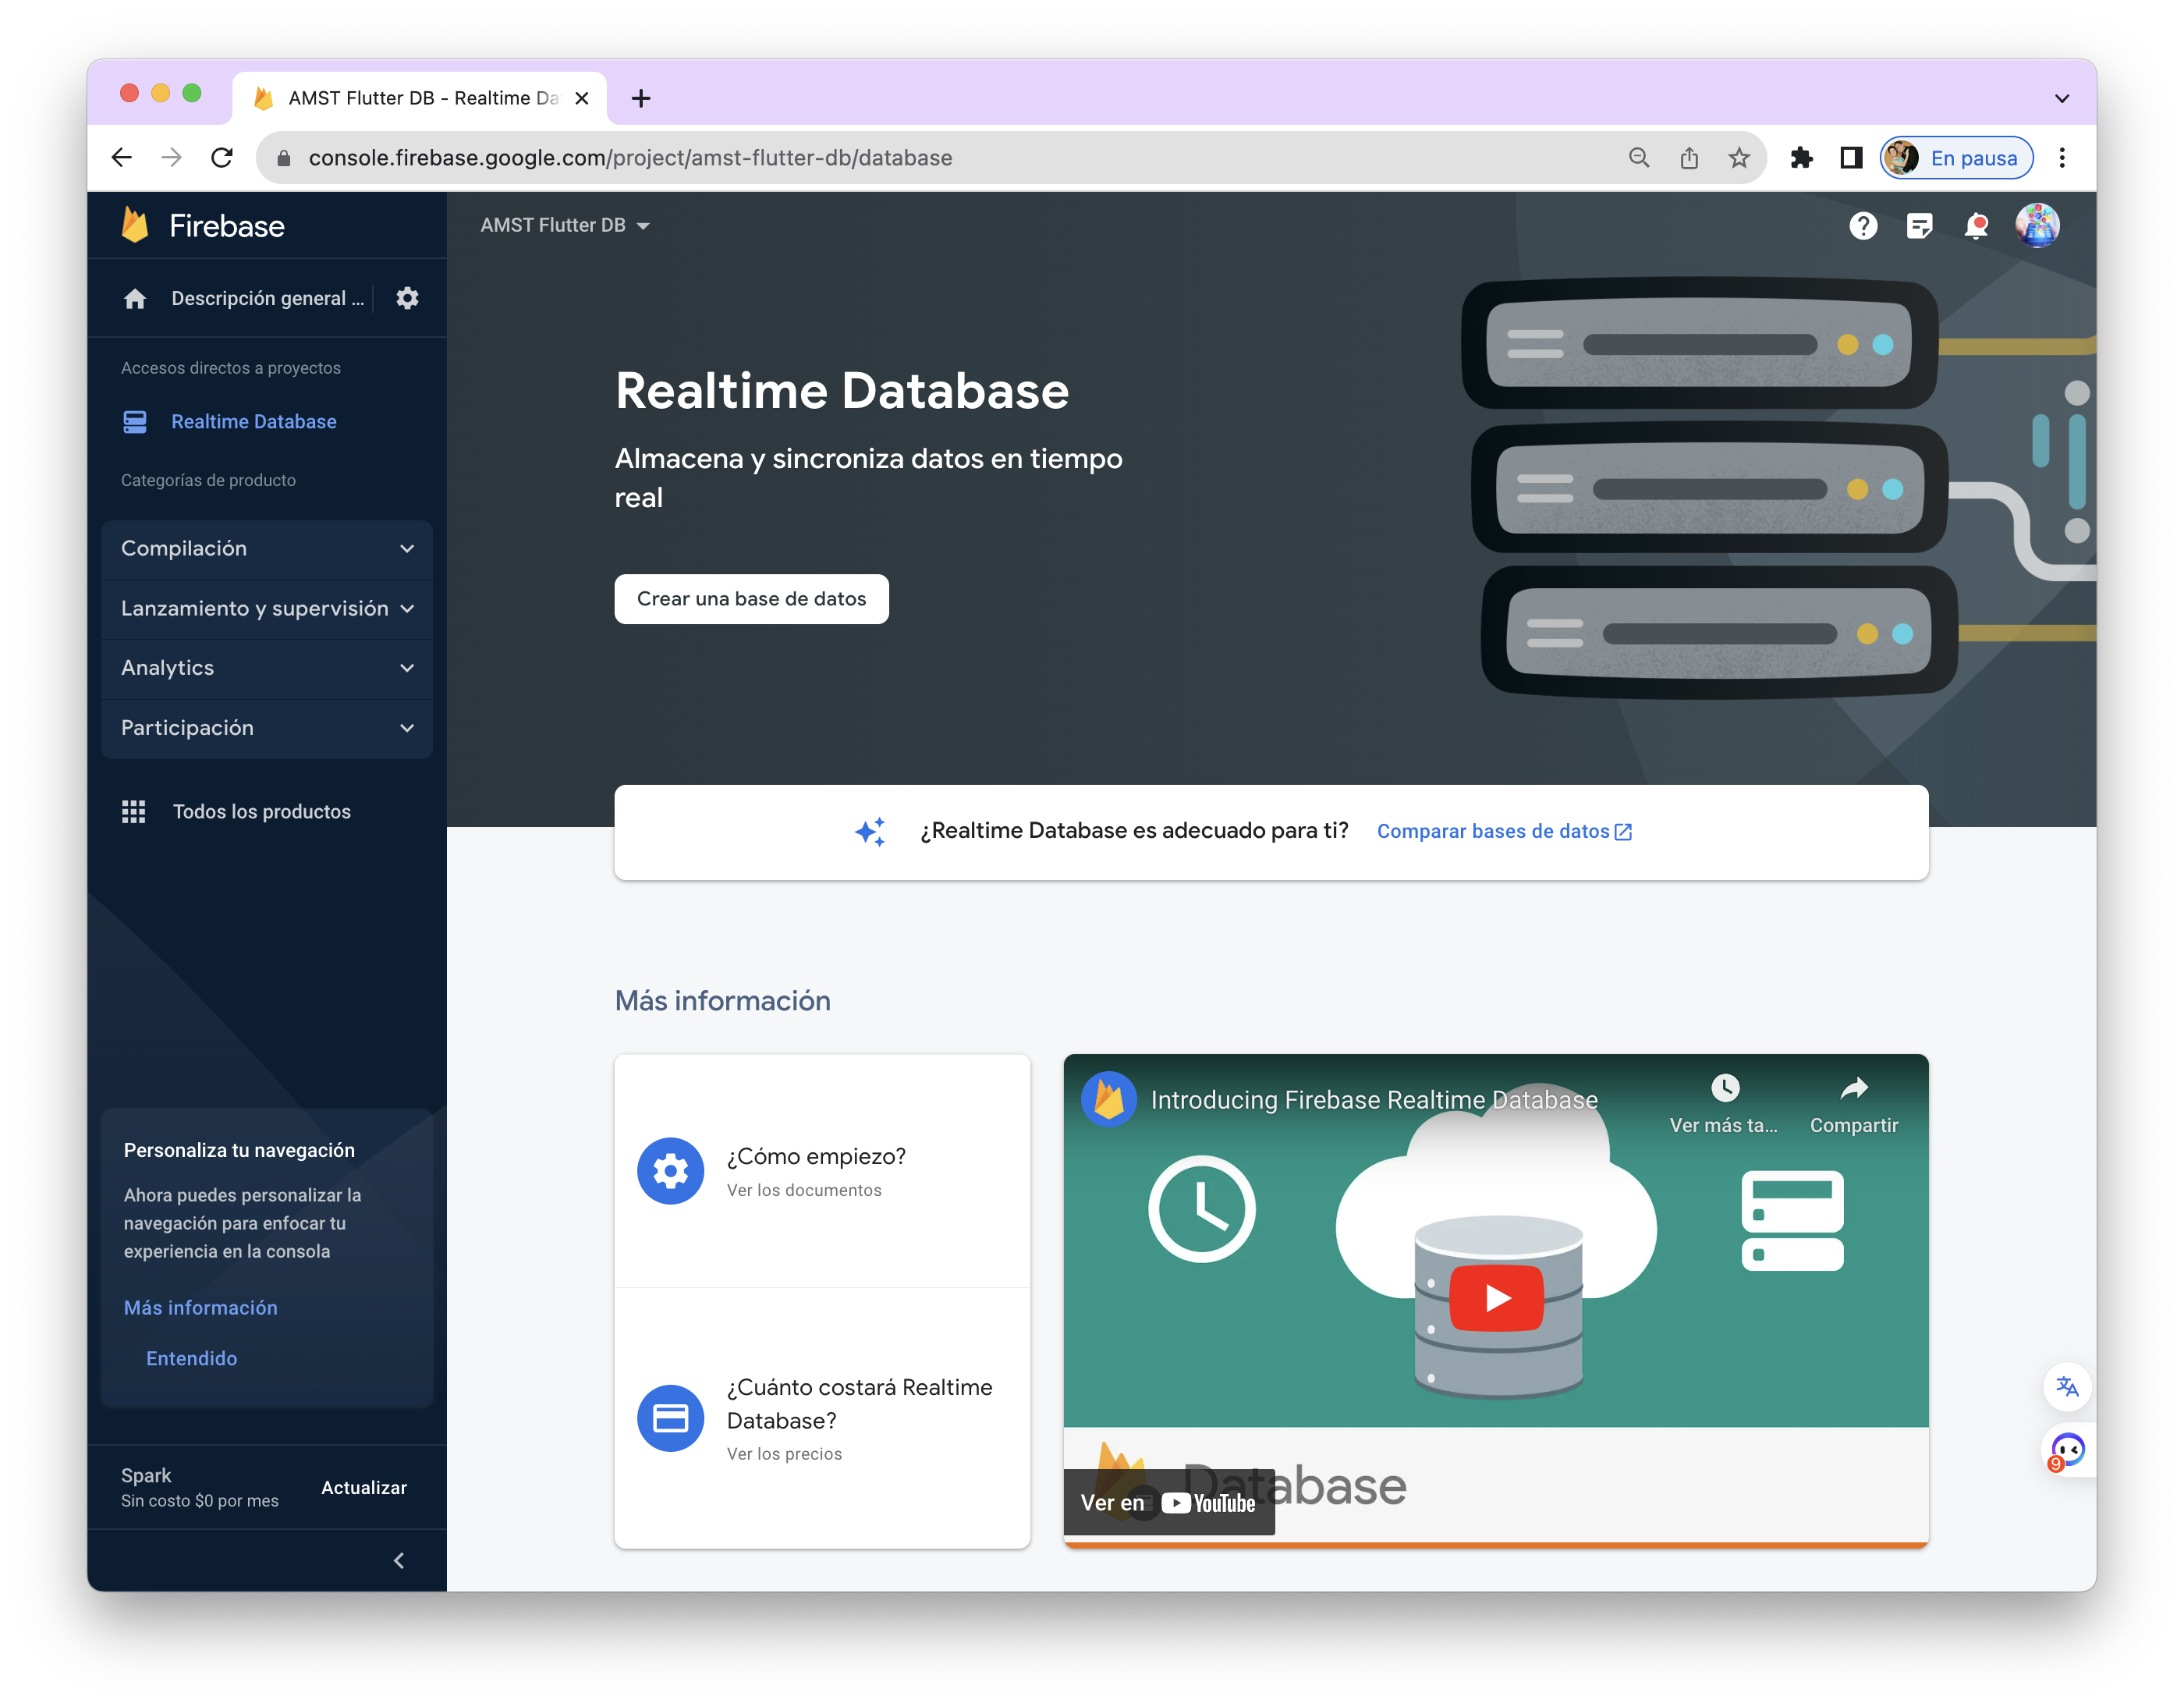Open the release notes chat icon
The width and height of the screenshot is (2184, 1707).
coord(1919,226)
